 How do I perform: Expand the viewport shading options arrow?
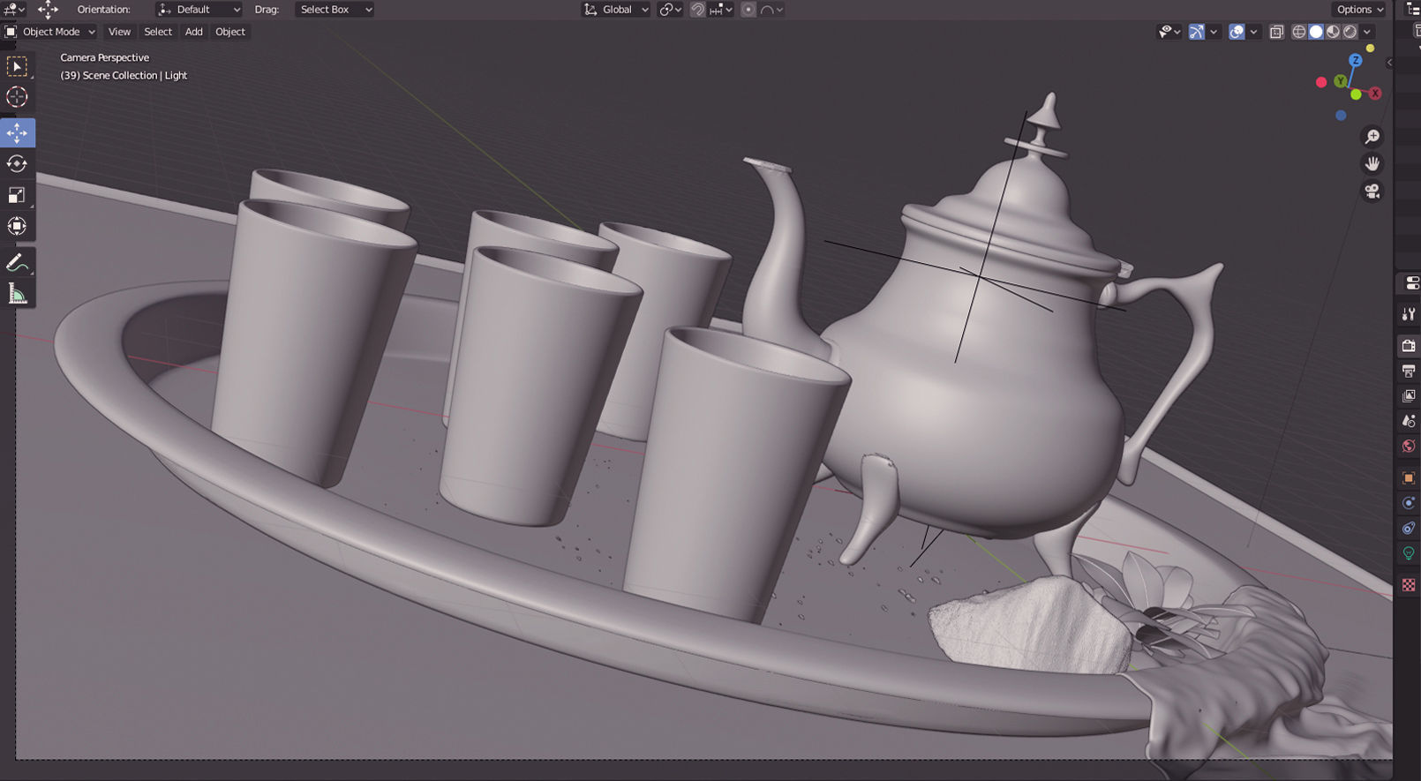pyautogui.click(x=1367, y=32)
